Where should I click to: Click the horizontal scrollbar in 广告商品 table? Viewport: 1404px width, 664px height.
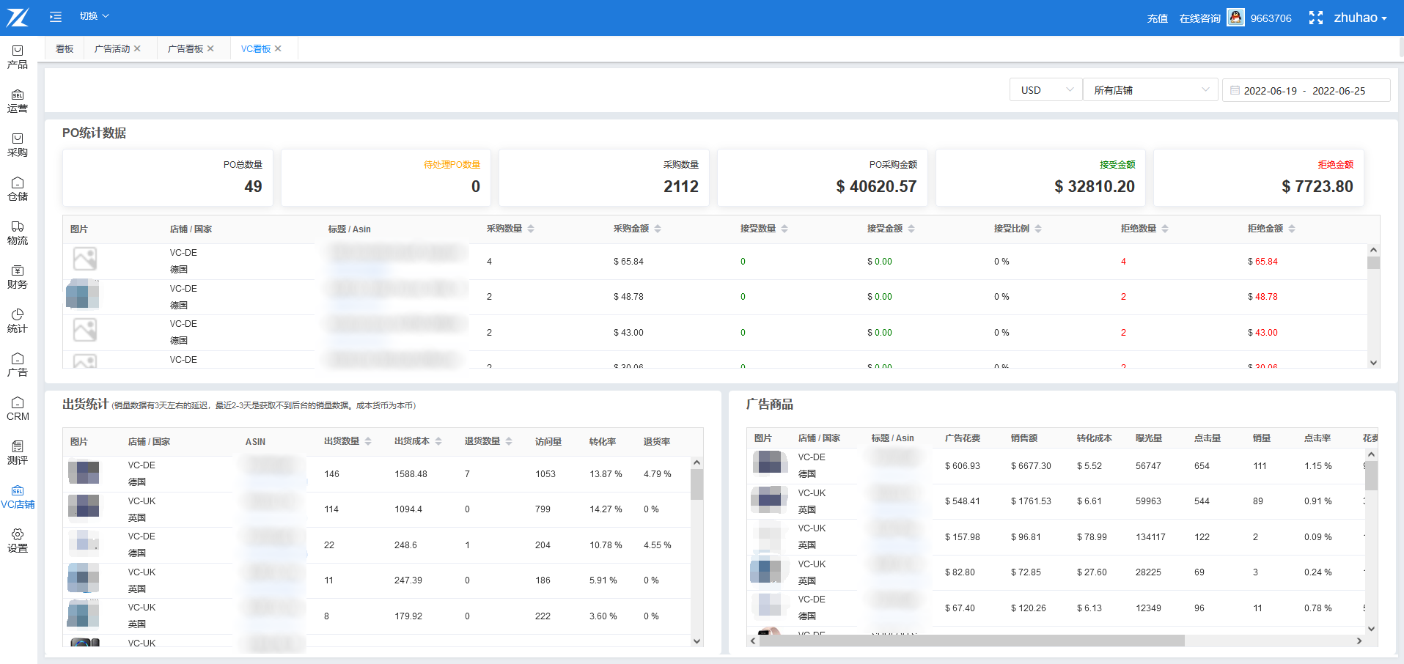pos(971,641)
